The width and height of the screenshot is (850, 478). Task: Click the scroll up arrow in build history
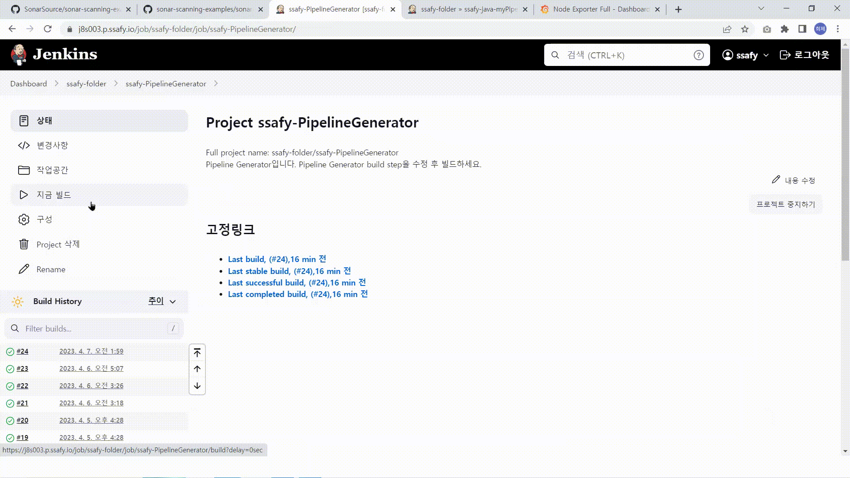(197, 369)
